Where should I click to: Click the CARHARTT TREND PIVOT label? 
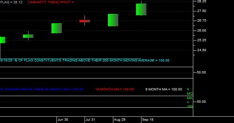pos(51,2)
